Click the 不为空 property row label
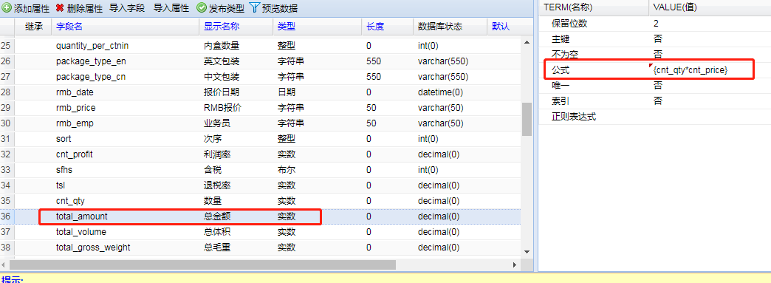Image resolution: width=771 pixels, height=283 pixels. point(565,54)
